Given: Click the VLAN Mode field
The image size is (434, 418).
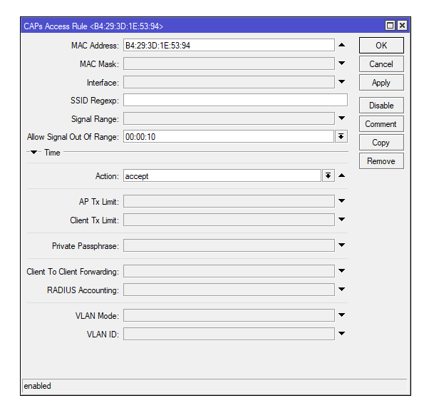Looking at the screenshot, I should click(x=229, y=315).
